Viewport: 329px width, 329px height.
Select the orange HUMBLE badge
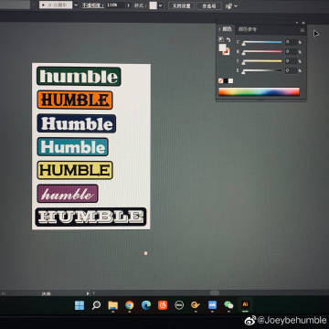click(75, 100)
